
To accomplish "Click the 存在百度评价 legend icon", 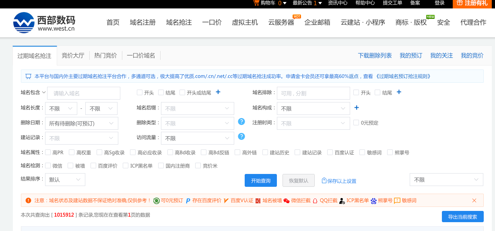I will pos(188,200).
